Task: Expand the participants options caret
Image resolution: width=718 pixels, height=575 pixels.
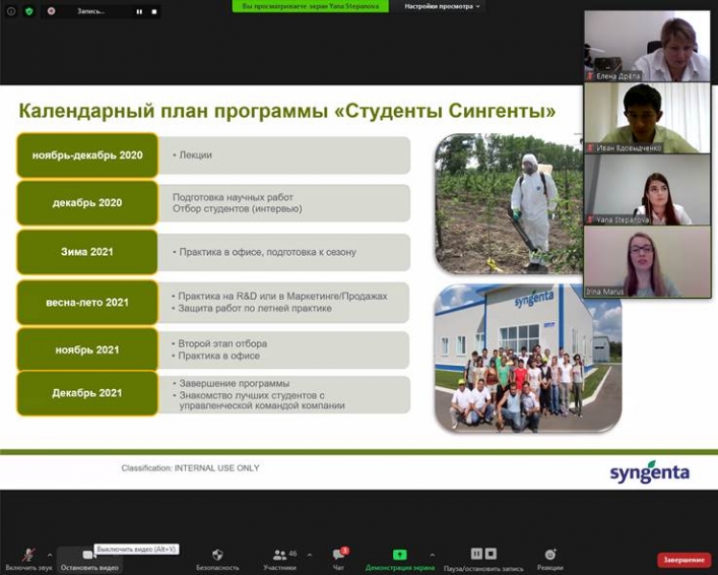Action: click(x=310, y=555)
